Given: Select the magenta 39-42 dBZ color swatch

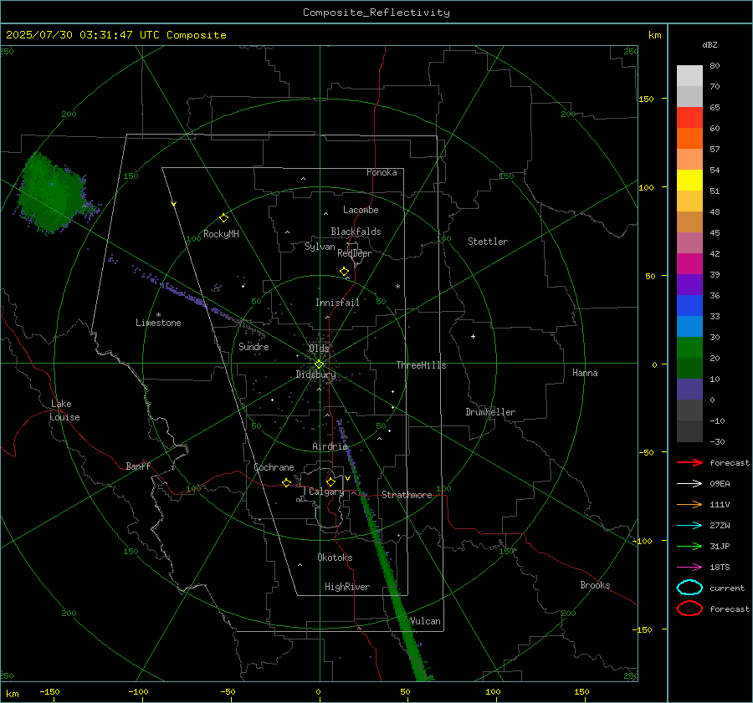Looking at the screenshot, I should 689,264.
